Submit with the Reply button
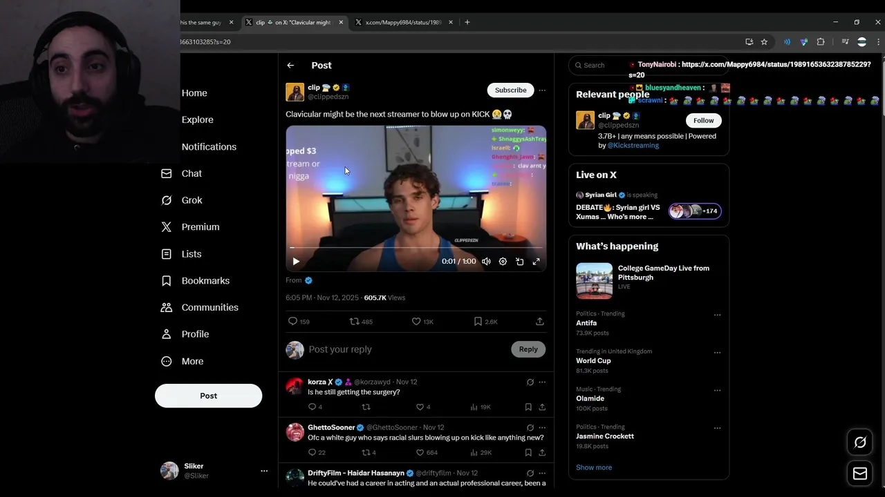The width and height of the screenshot is (885, 497). click(528, 349)
